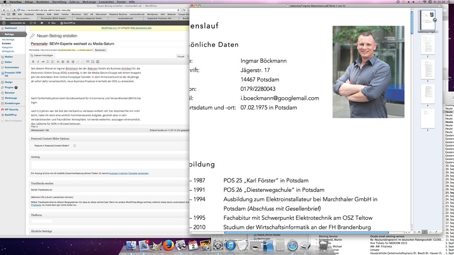Collapse the WordPress admin menu
454x255 pixels.
pyautogui.click(x=11, y=121)
